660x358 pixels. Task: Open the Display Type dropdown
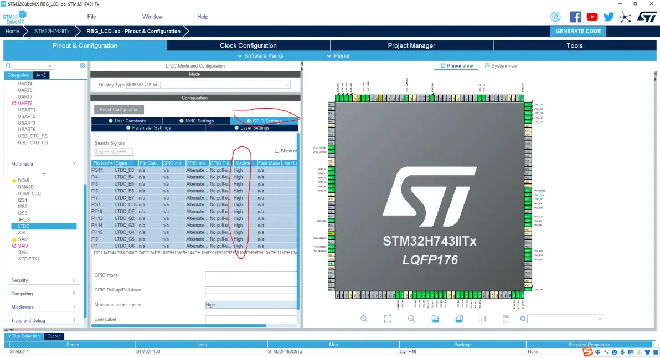(208, 85)
